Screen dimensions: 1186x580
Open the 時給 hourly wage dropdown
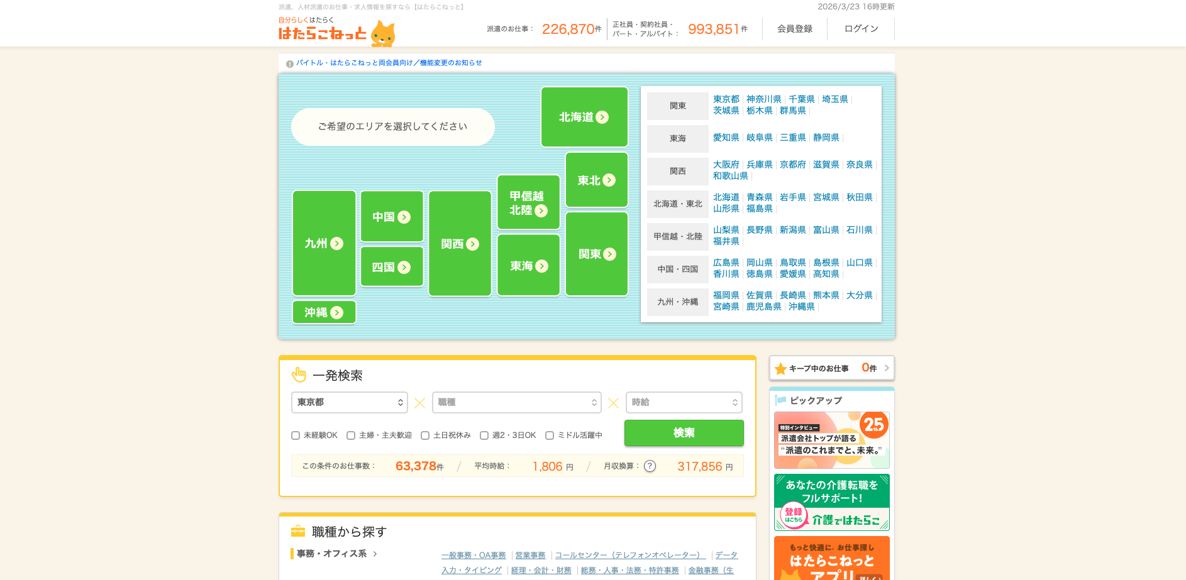coord(684,403)
